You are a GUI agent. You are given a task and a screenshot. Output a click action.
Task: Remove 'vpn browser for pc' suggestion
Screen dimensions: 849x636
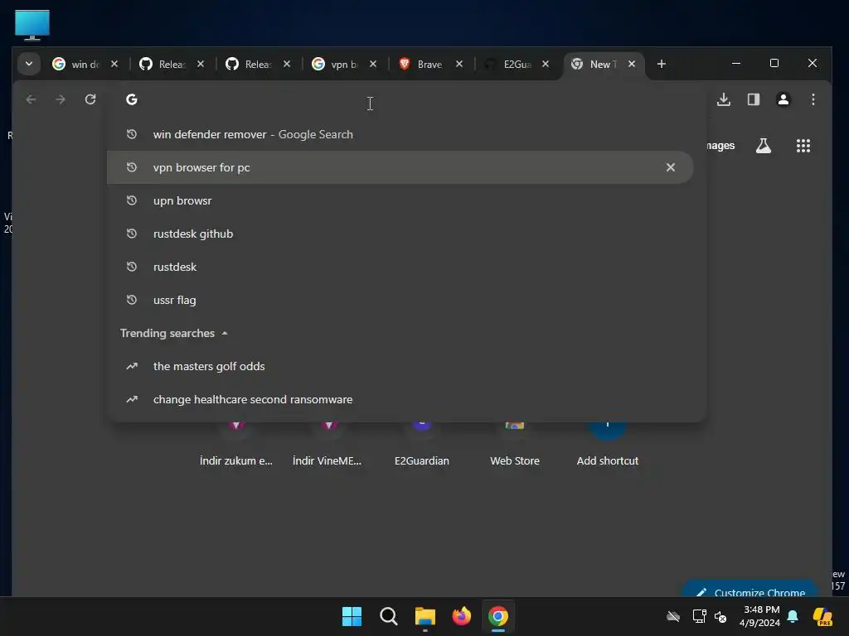670,167
